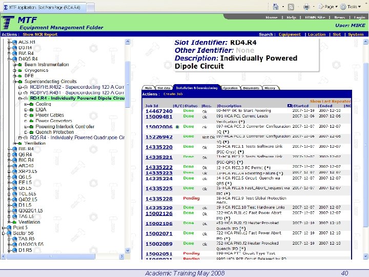The width and height of the screenshot is (369, 277).
Task: Open the Page menu in toolbar
Action: 327,7
